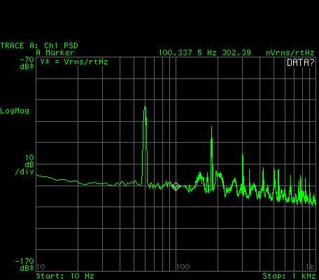Click the 'TRACE A: Ch1 PSD' label

point(39,45)
